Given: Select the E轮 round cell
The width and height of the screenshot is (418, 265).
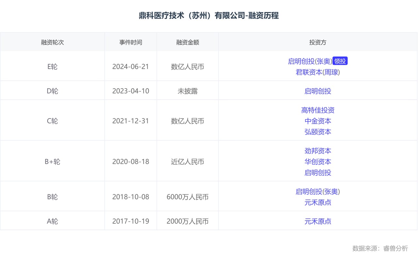Looking at the screenshot, I should click(x=52, y=67).
